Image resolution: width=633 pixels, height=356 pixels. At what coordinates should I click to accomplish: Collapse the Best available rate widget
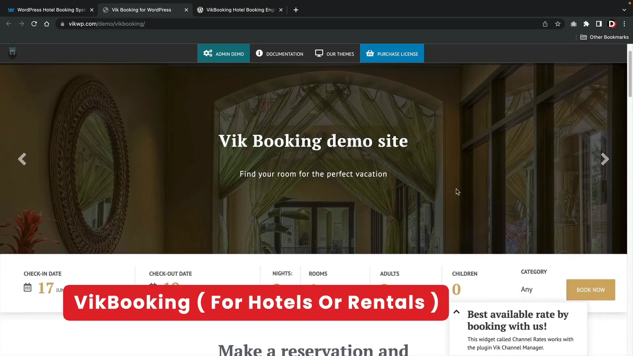[457, 312]
